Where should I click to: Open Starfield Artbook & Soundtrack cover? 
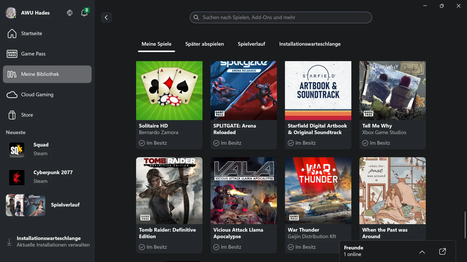point(318,91)
